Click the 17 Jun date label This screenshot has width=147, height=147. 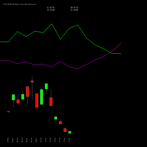pyautogui.click(x=64, y=140)
